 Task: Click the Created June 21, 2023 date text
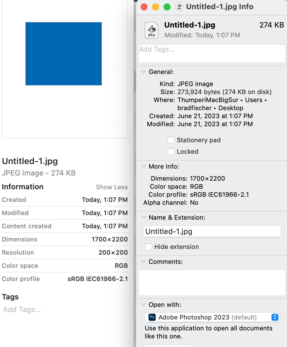coord(215,116)
